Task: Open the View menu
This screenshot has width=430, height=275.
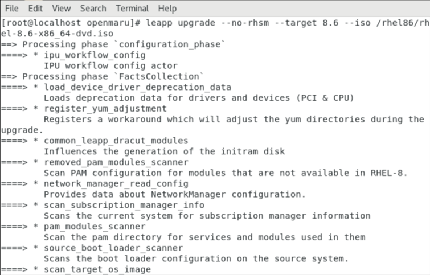Action: [61, 9]
